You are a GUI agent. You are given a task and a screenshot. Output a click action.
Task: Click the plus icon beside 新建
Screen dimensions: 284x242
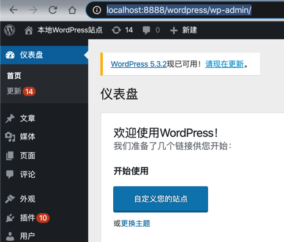pos(174,31)
